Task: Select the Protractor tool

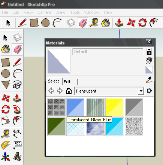Action: click(x=6, y=145)
